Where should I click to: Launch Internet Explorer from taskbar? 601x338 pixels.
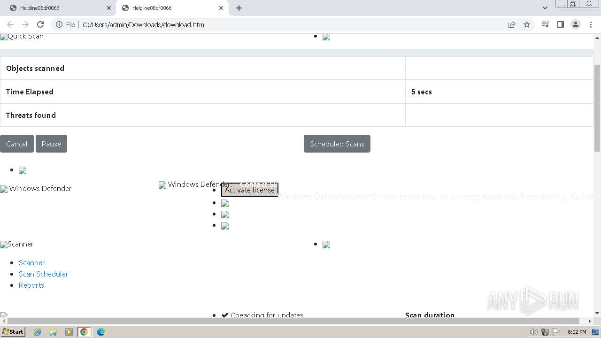pyautogui.click(x=37, y=332)
